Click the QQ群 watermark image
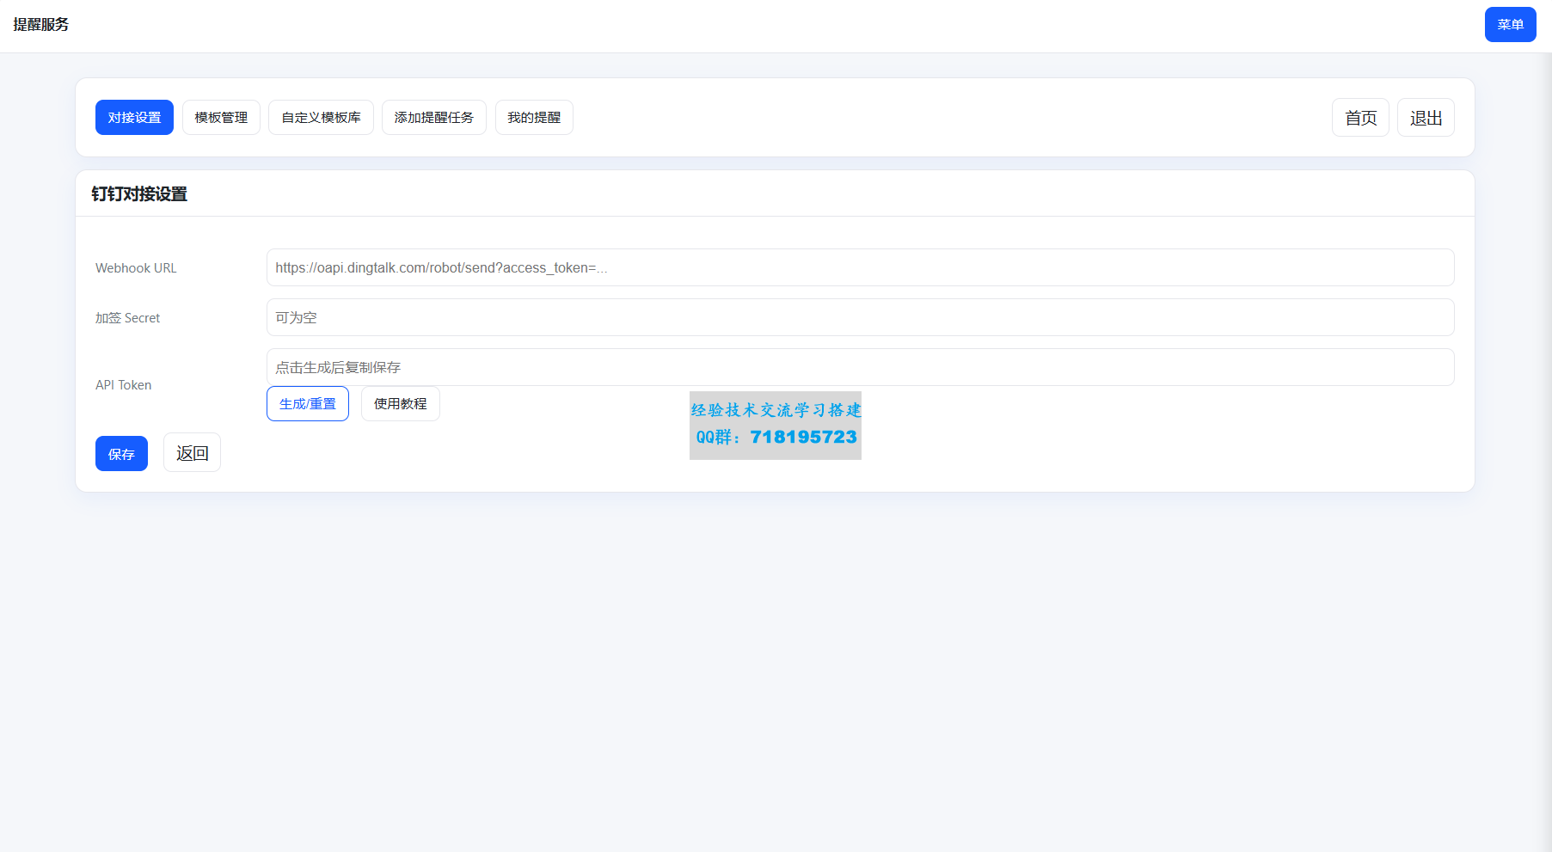Image resolution: width=1552 pixels, height=852 pixels. pyautogui.click(x=775, y=426)
